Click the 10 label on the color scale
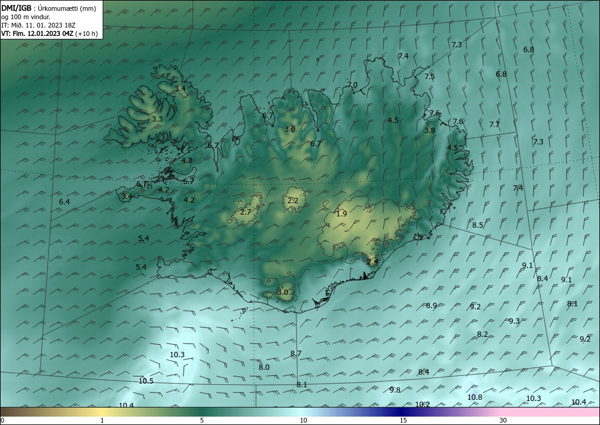 click(303, 421)
